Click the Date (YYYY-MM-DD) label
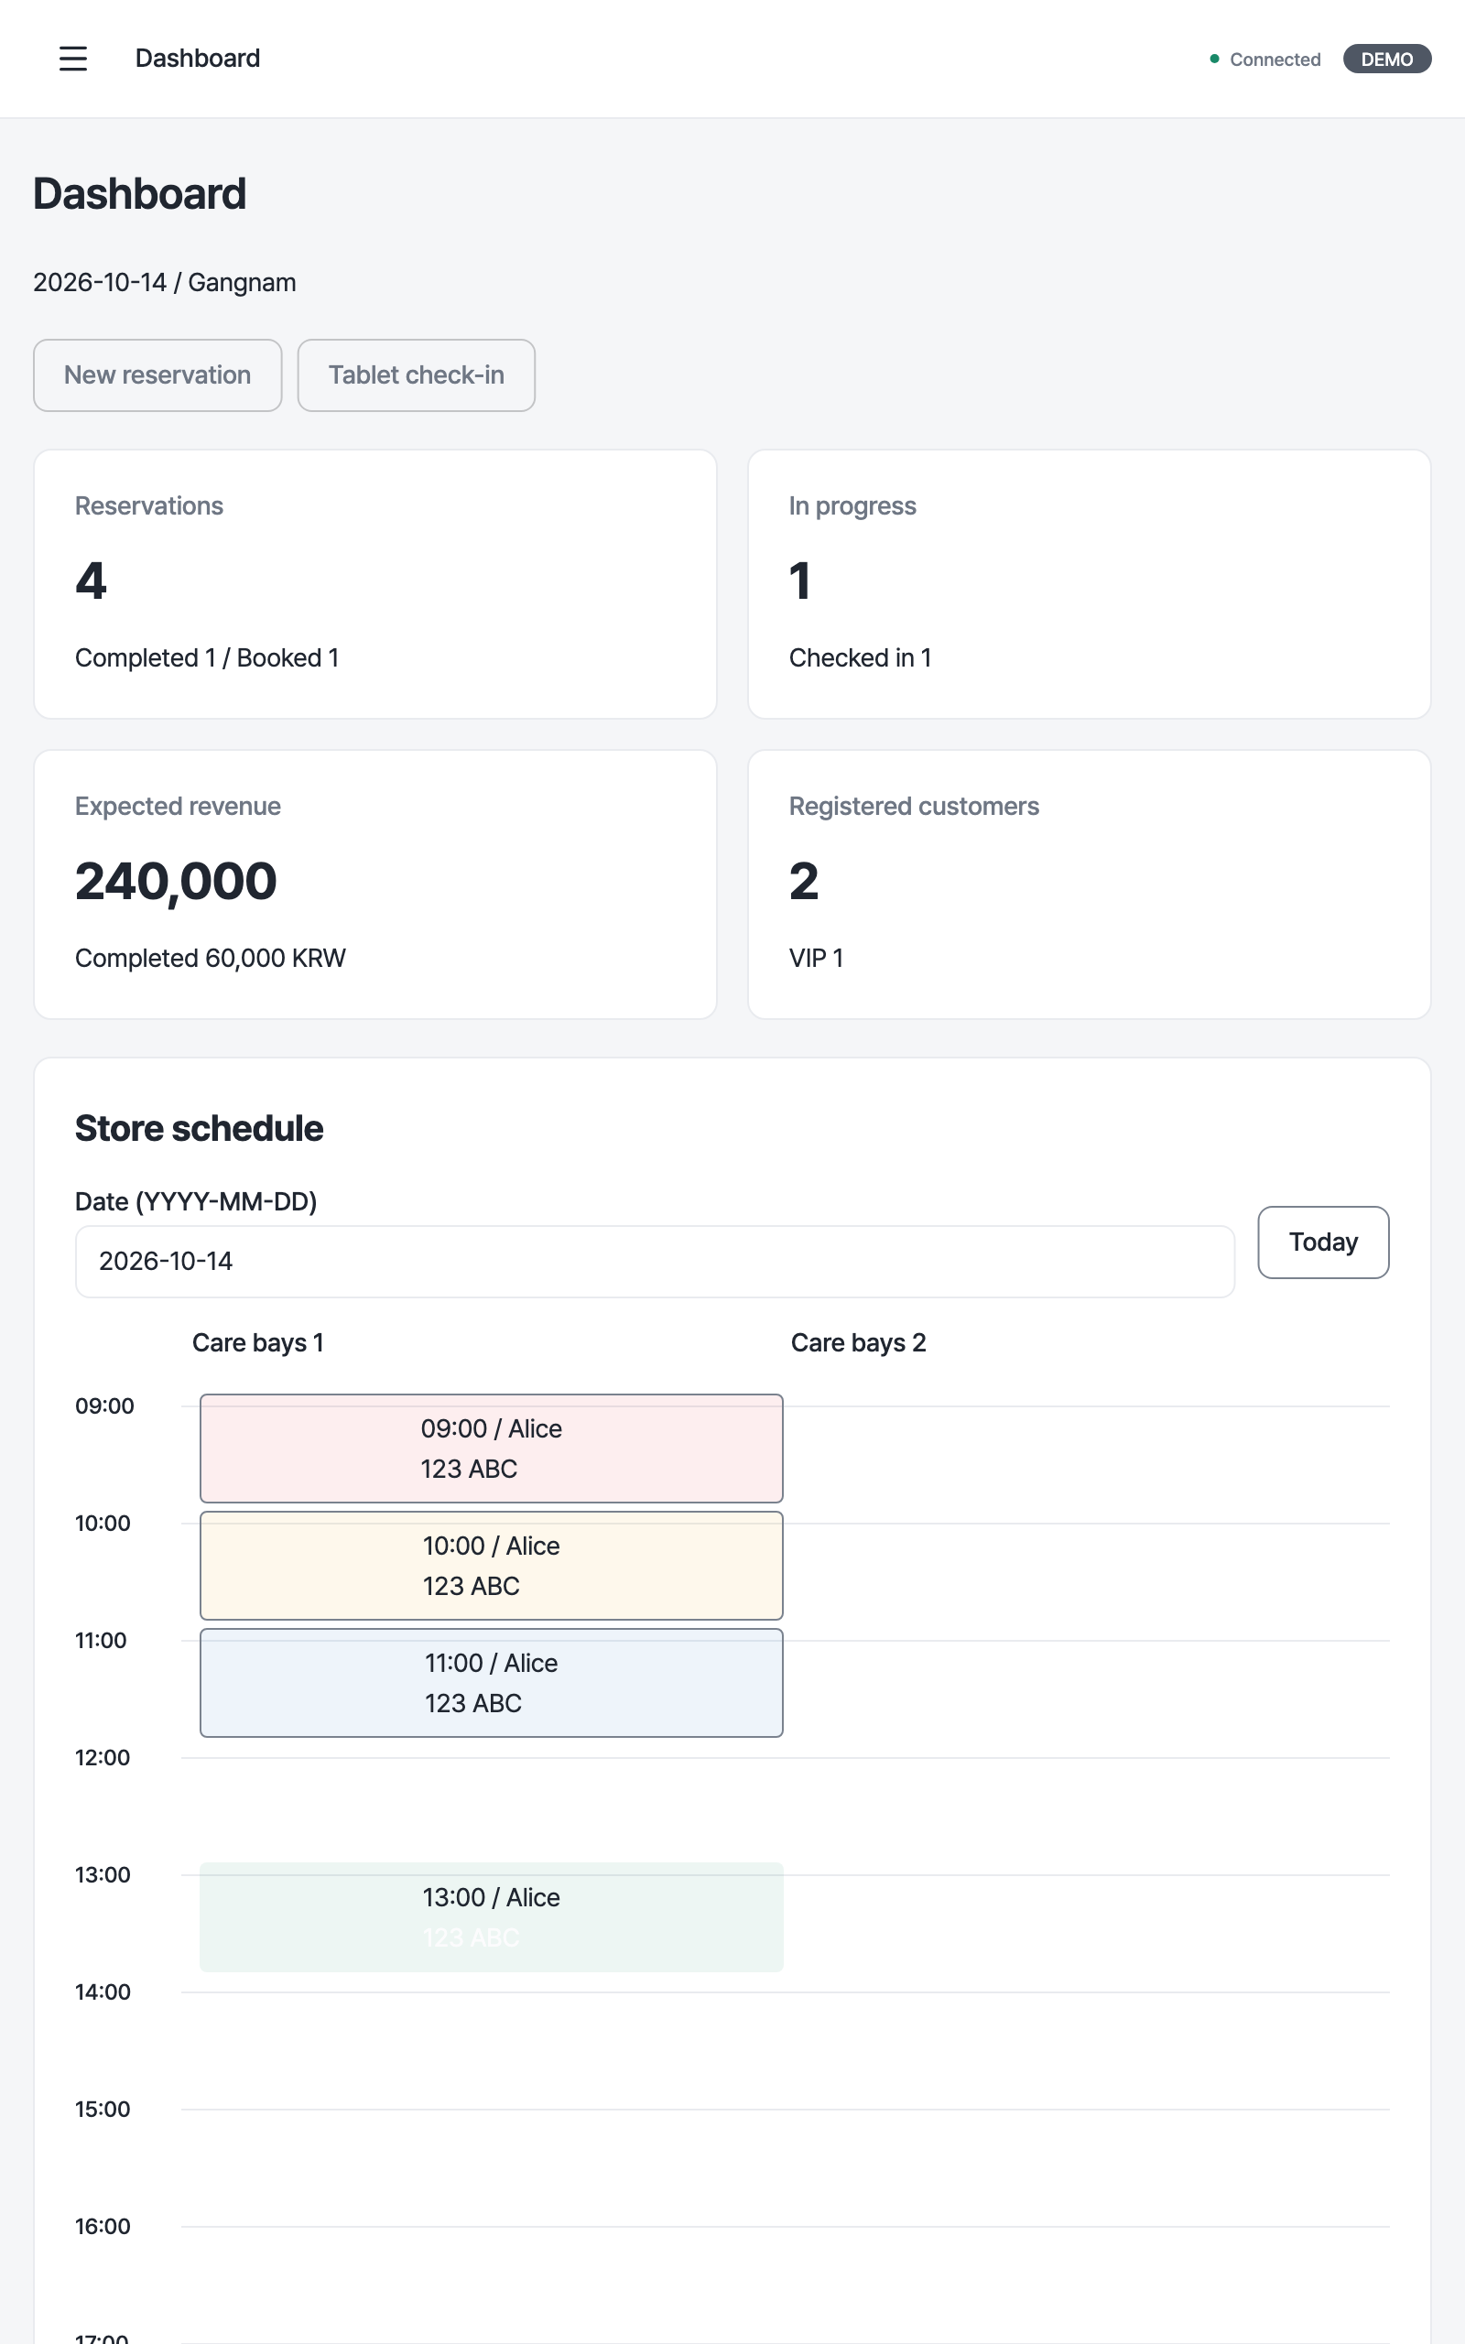This screenshot has width=1465, height=2344. pos(197,1201)
